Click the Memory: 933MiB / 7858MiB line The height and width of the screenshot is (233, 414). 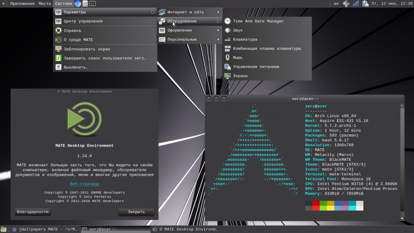(334, 194)
